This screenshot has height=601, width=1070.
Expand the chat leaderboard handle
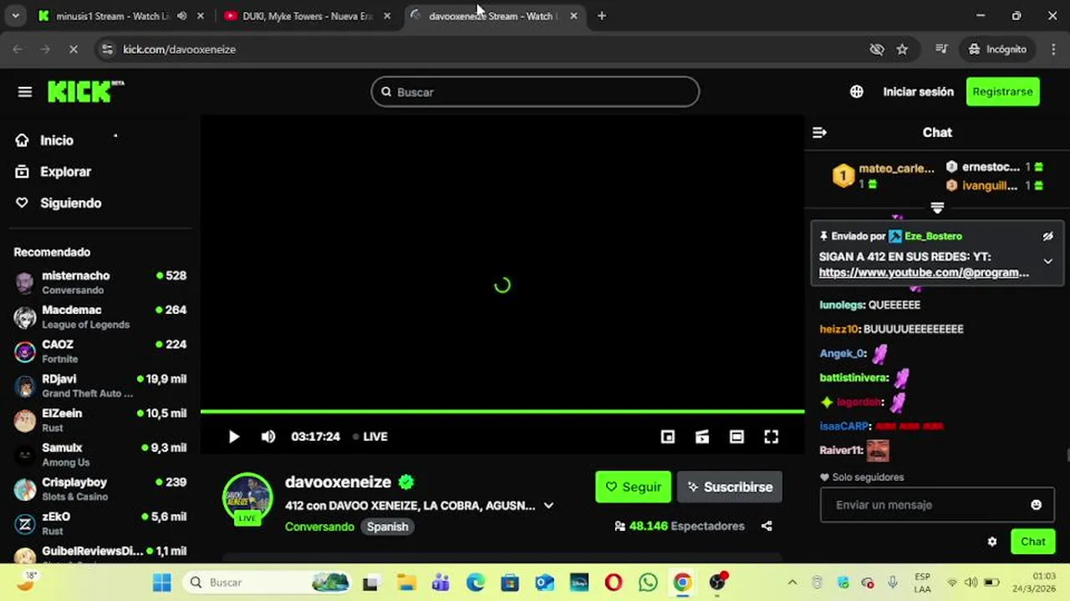(937, 207)
